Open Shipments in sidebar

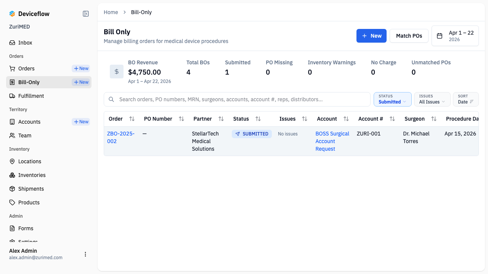pyautogui.click(x=49, y=189)
